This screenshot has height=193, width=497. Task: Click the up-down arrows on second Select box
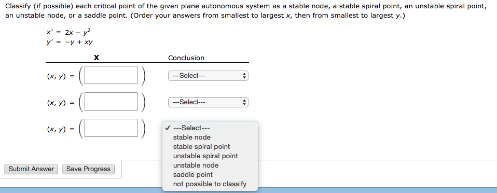coord(244,102)
